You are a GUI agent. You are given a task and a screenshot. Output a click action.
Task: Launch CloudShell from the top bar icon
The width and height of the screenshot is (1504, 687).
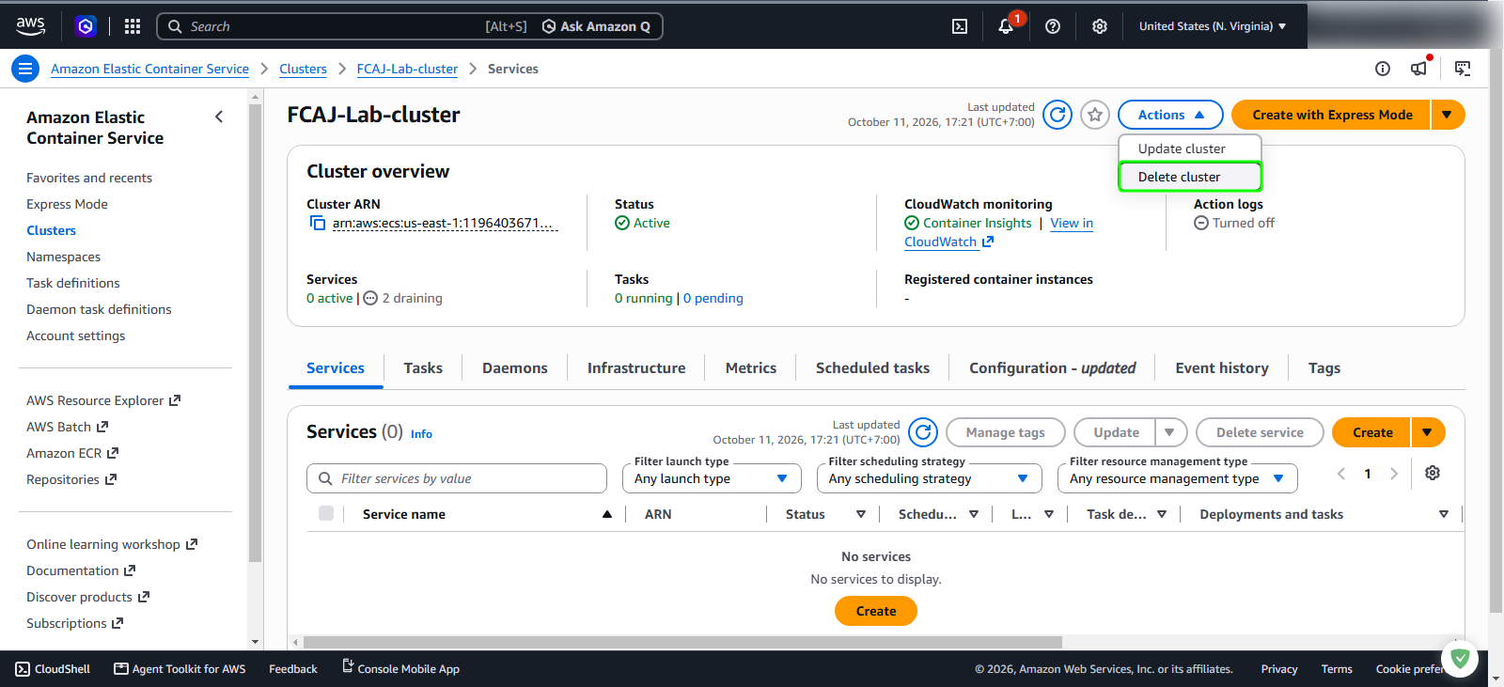[x=960, y=26]
